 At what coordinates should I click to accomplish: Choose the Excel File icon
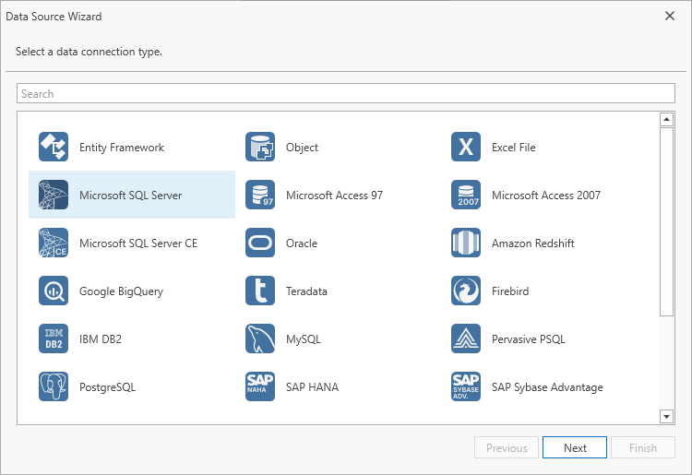tap(466, 147)
